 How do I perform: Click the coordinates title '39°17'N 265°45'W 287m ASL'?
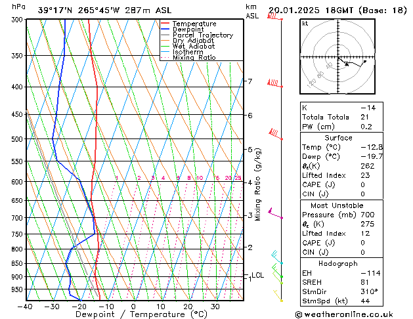pos(104,11)
